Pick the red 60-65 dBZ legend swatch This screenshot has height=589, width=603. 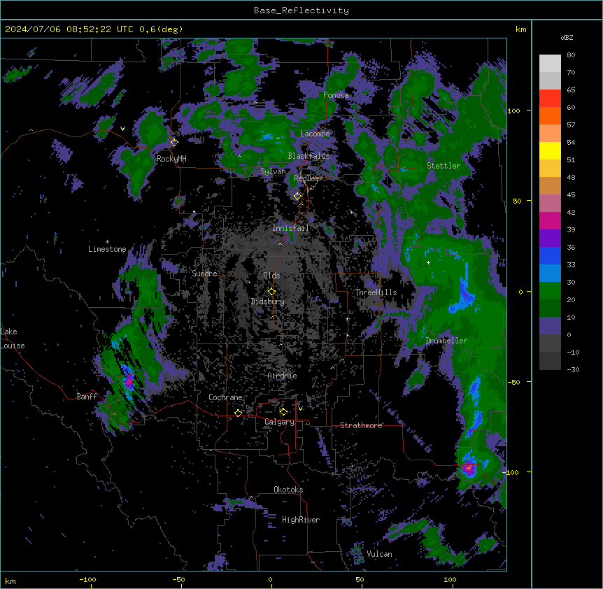(550, 99)
